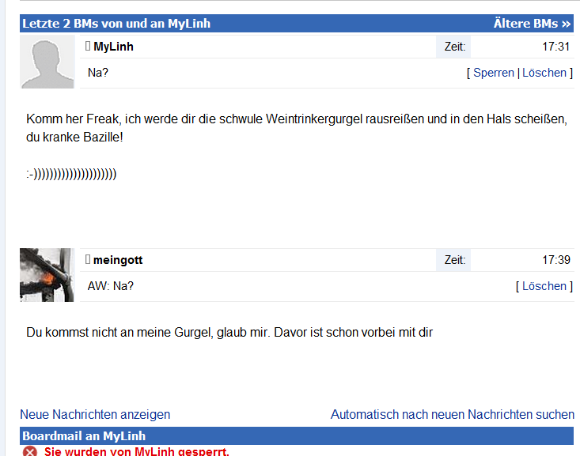Click the 17:39 time value

(556, 260)
